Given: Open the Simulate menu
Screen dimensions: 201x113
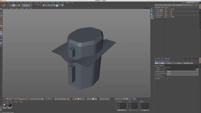Looking at the screenshot, I should point(36,3).
